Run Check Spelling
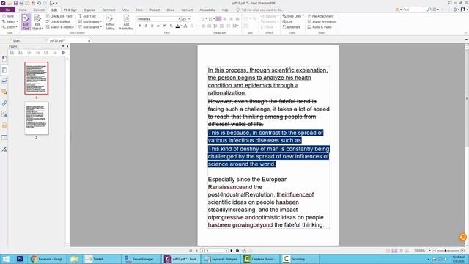 click(58, 21)
